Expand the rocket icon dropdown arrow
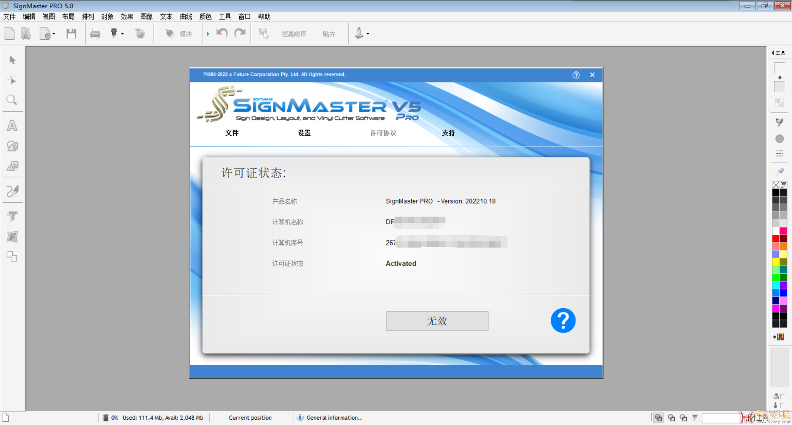Screen dimensions: 792x425 click(368, 34)
